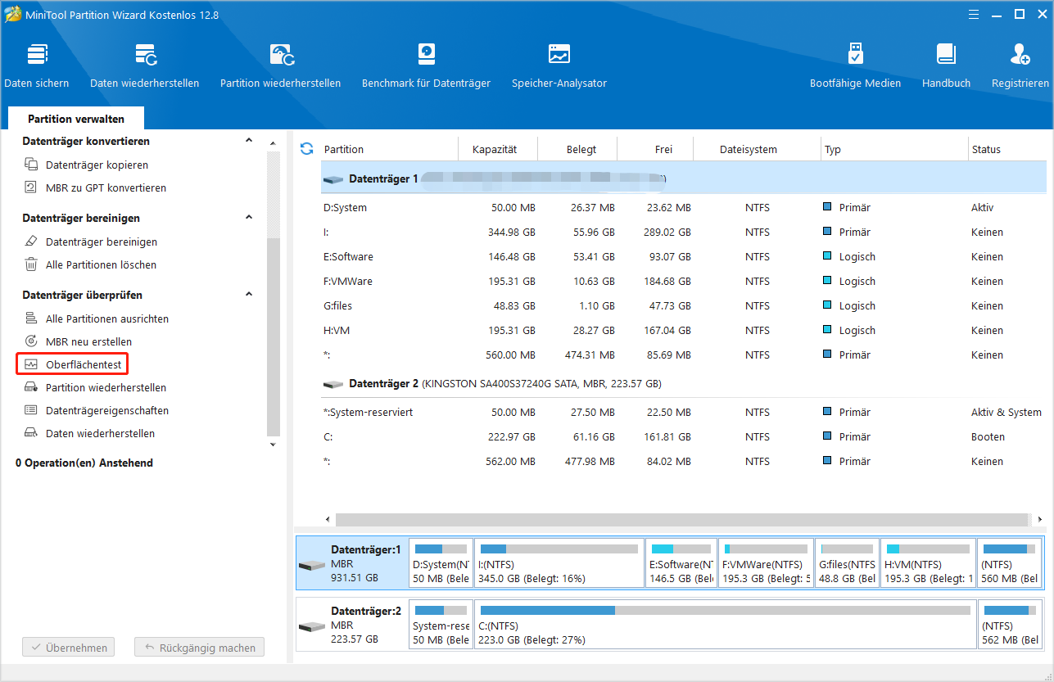The width and height of the screenshot is (1054, 682).
Task: Select Datenträger 1 header row
Action: tap(684, 178)
